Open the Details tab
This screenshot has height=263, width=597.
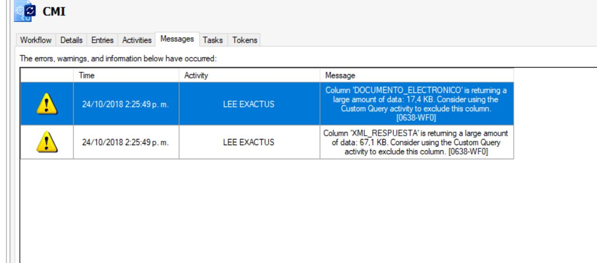[x=72, y=40]
